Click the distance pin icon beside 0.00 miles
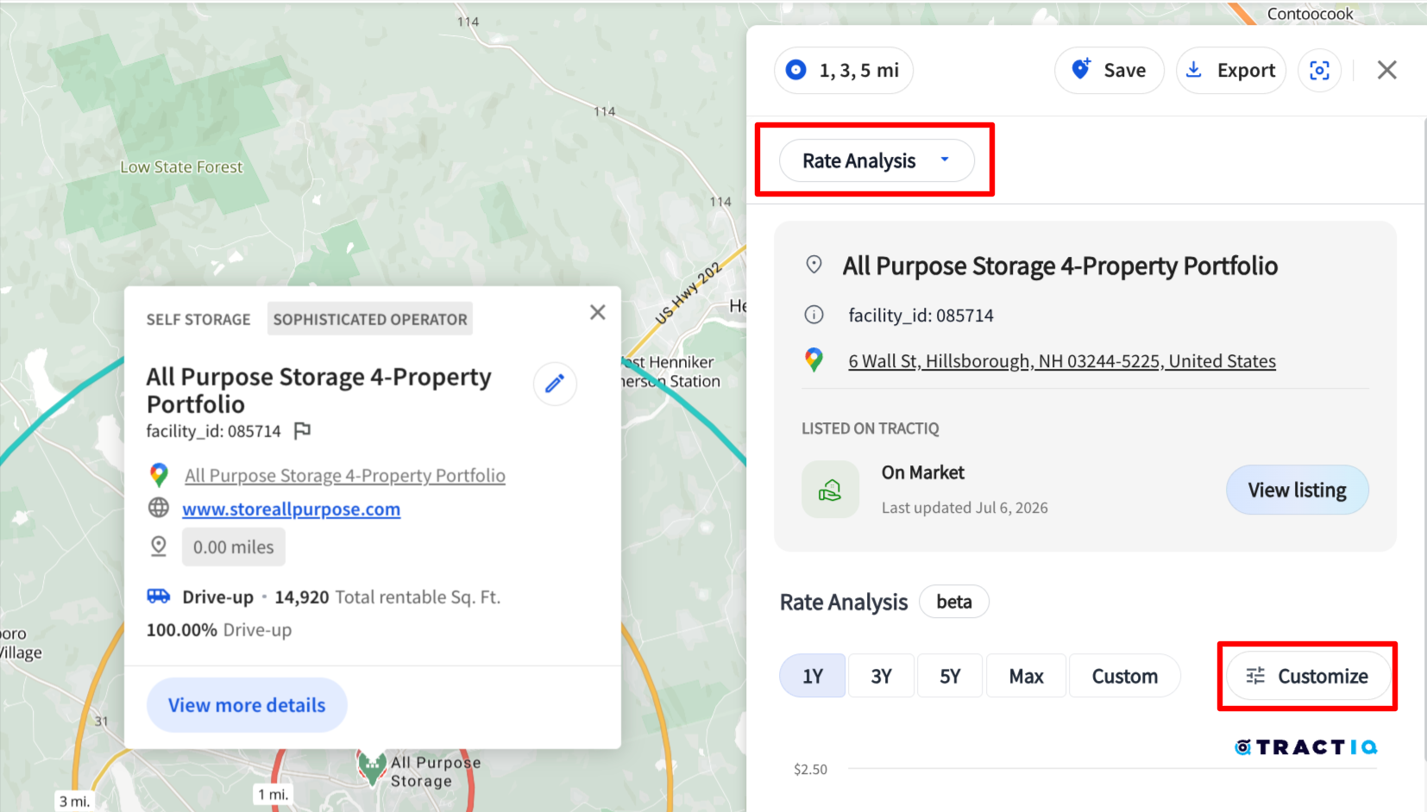 (159, 547)
